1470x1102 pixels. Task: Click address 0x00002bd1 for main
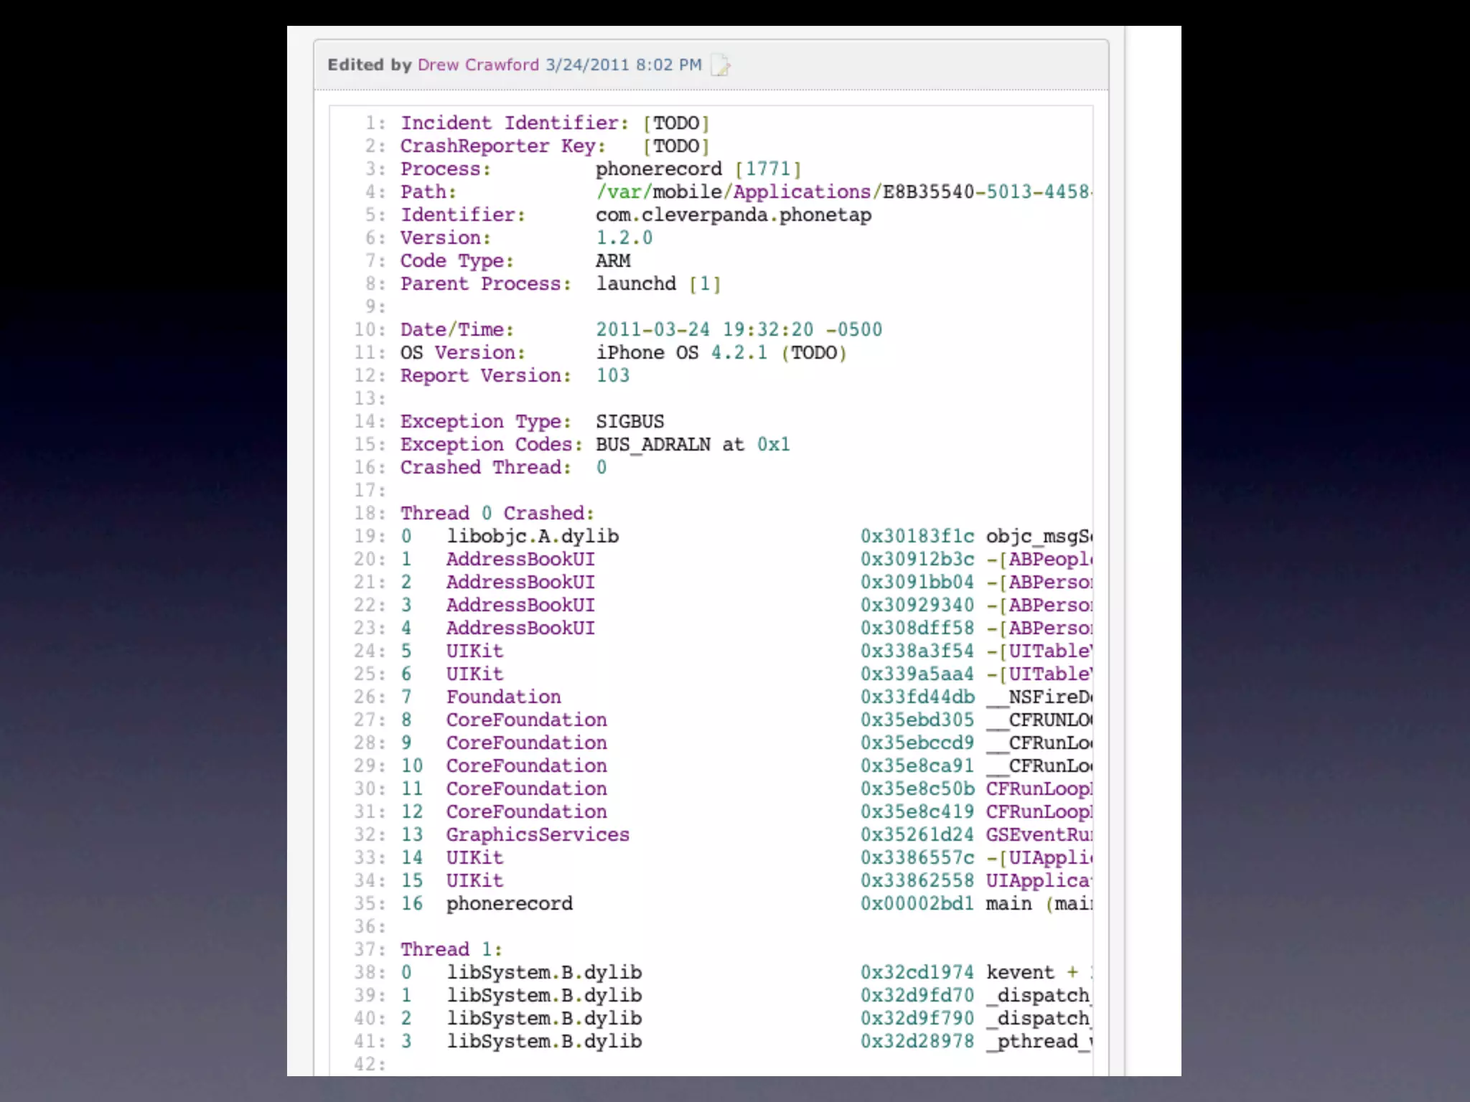pos(917,903)
